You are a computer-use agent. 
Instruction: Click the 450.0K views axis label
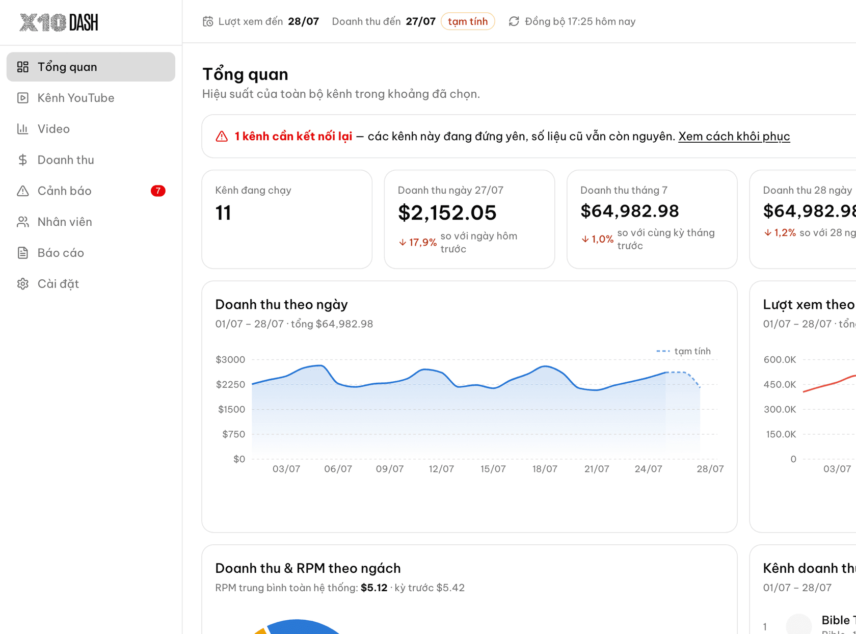[x=780, y=385]
